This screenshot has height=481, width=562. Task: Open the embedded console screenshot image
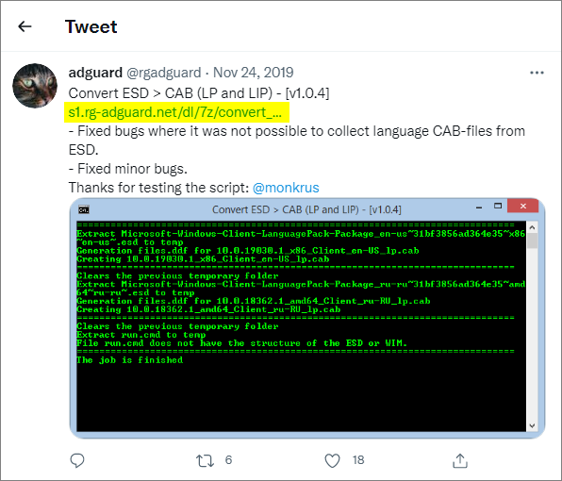pyautogui.click(x=307, y=318)
